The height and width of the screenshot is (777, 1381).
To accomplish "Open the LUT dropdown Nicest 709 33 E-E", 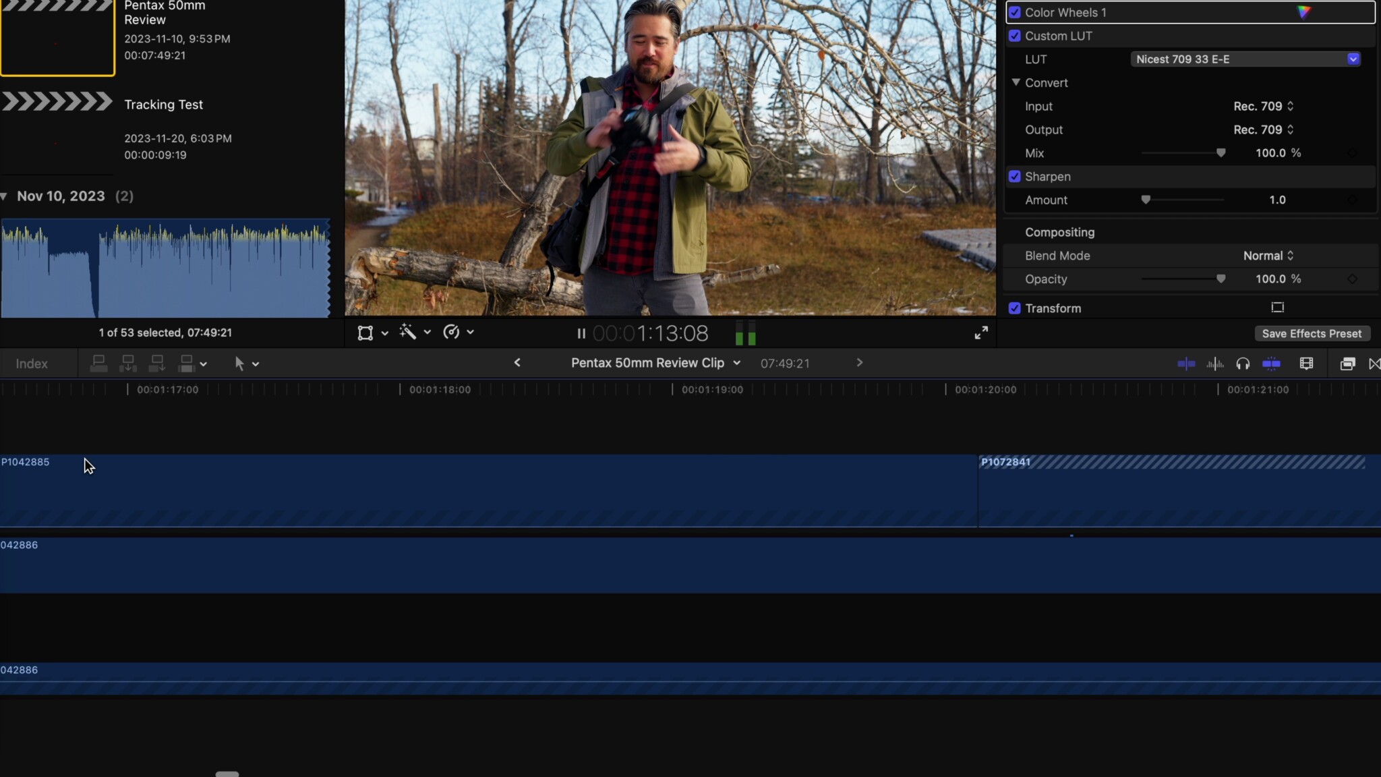I will (x=1245, y=59).
